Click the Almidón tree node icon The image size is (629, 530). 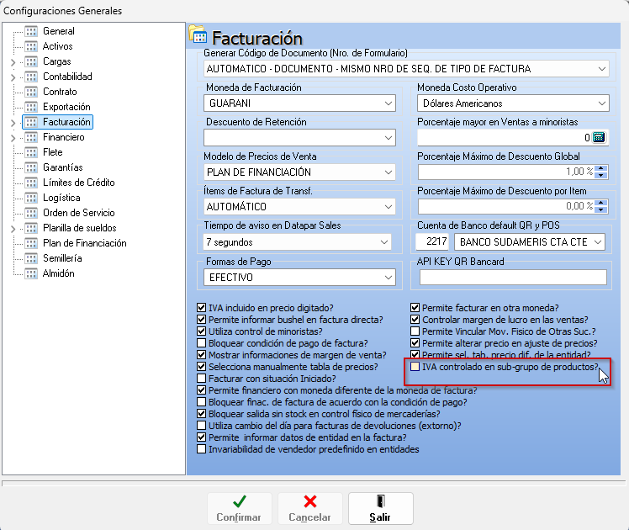coord(31,273)
